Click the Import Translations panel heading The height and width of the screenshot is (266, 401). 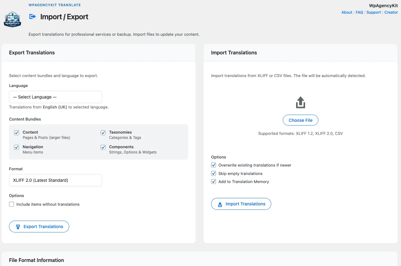(x=234, y=53)
